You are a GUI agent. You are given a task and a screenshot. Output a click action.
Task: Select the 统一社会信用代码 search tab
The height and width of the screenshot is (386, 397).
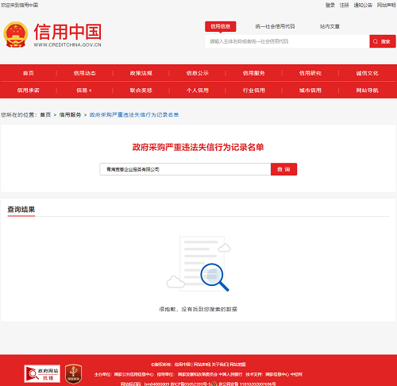point(275,26)
